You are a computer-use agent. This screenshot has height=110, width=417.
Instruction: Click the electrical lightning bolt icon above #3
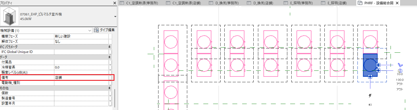coord(370,96)
